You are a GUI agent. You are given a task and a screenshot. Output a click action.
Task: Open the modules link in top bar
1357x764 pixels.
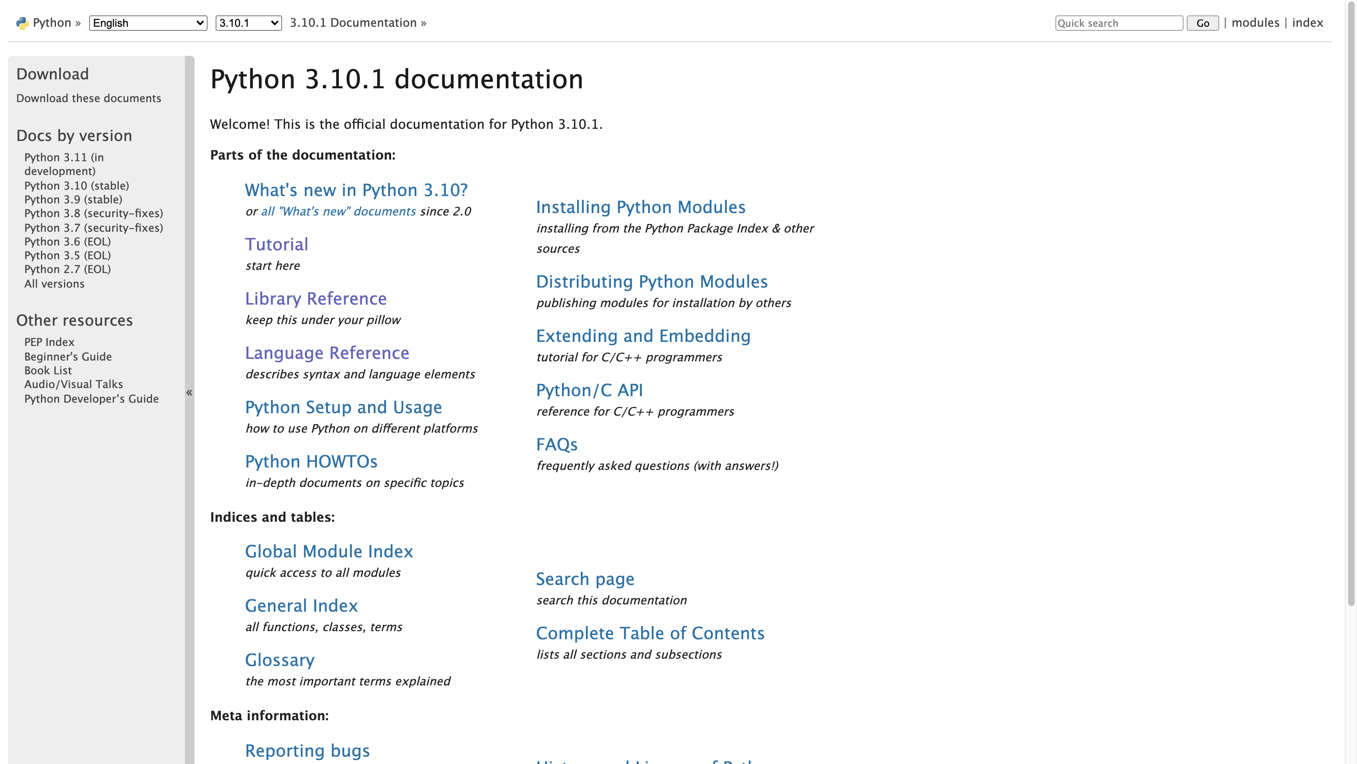click(x=1255, y=23)
